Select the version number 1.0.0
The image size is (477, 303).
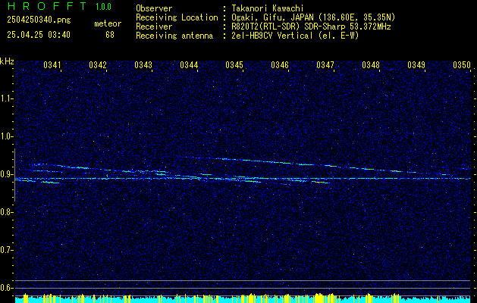(x=103, y=7)
